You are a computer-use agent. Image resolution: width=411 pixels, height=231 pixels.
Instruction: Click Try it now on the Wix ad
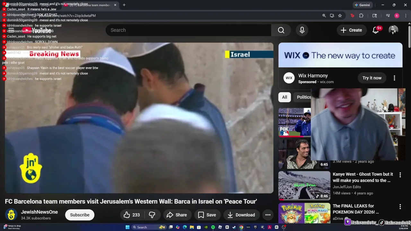click(x=372, y=78)
